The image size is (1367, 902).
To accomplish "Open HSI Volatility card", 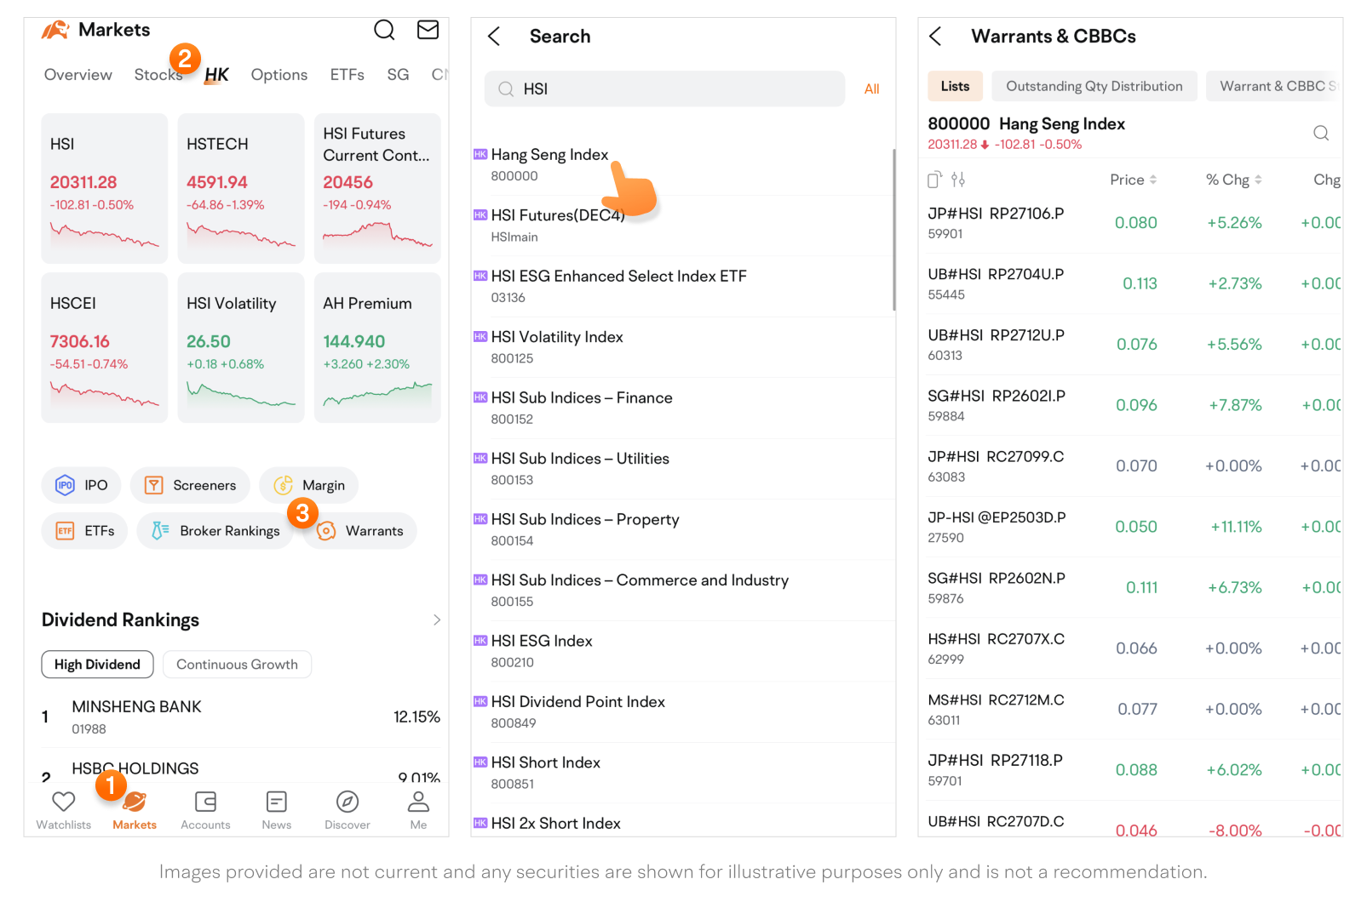I will click(x=241, y=347).
